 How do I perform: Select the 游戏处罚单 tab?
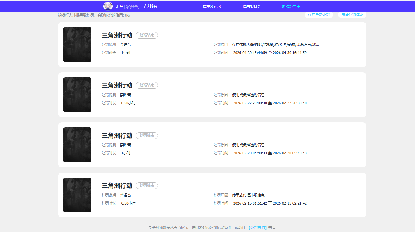(291, 6)
